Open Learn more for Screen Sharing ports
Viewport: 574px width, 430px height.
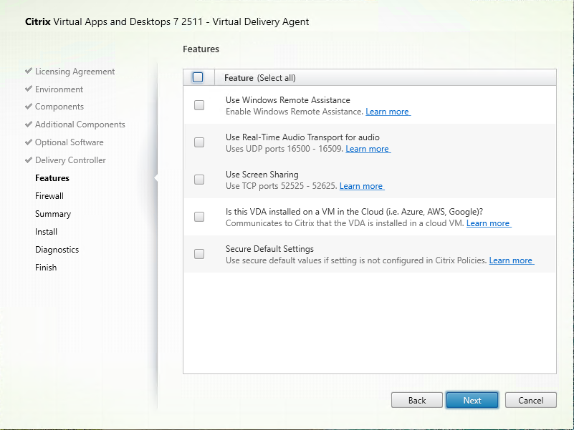click(361, 186)
